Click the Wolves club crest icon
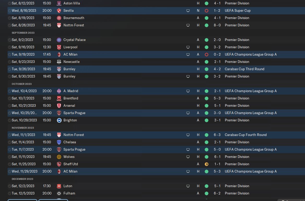The height and width of the screenshot is (201, 305). [59, 157]
